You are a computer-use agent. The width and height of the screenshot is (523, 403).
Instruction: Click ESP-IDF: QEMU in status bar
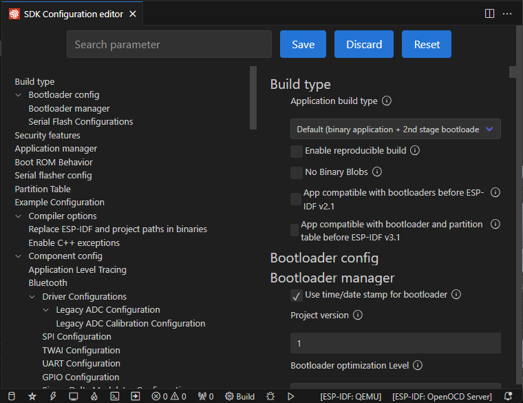point(350,396)
